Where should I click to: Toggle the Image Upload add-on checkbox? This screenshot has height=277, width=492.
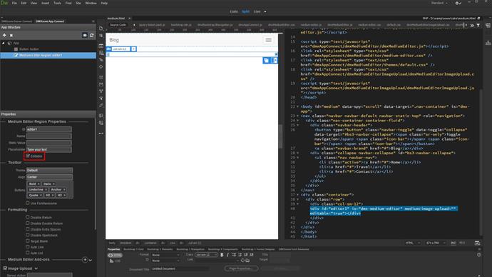click(5, 268)
